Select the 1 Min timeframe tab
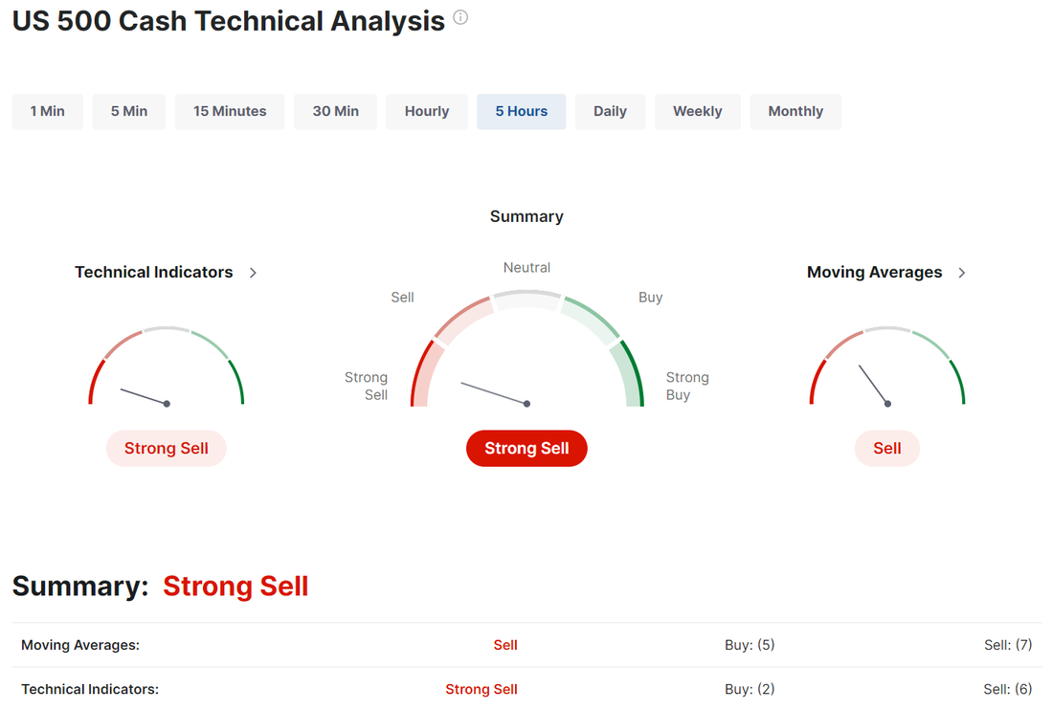The width and height of the screenshot is (1053, 710). pyautogui.click(x=48, y=111)
